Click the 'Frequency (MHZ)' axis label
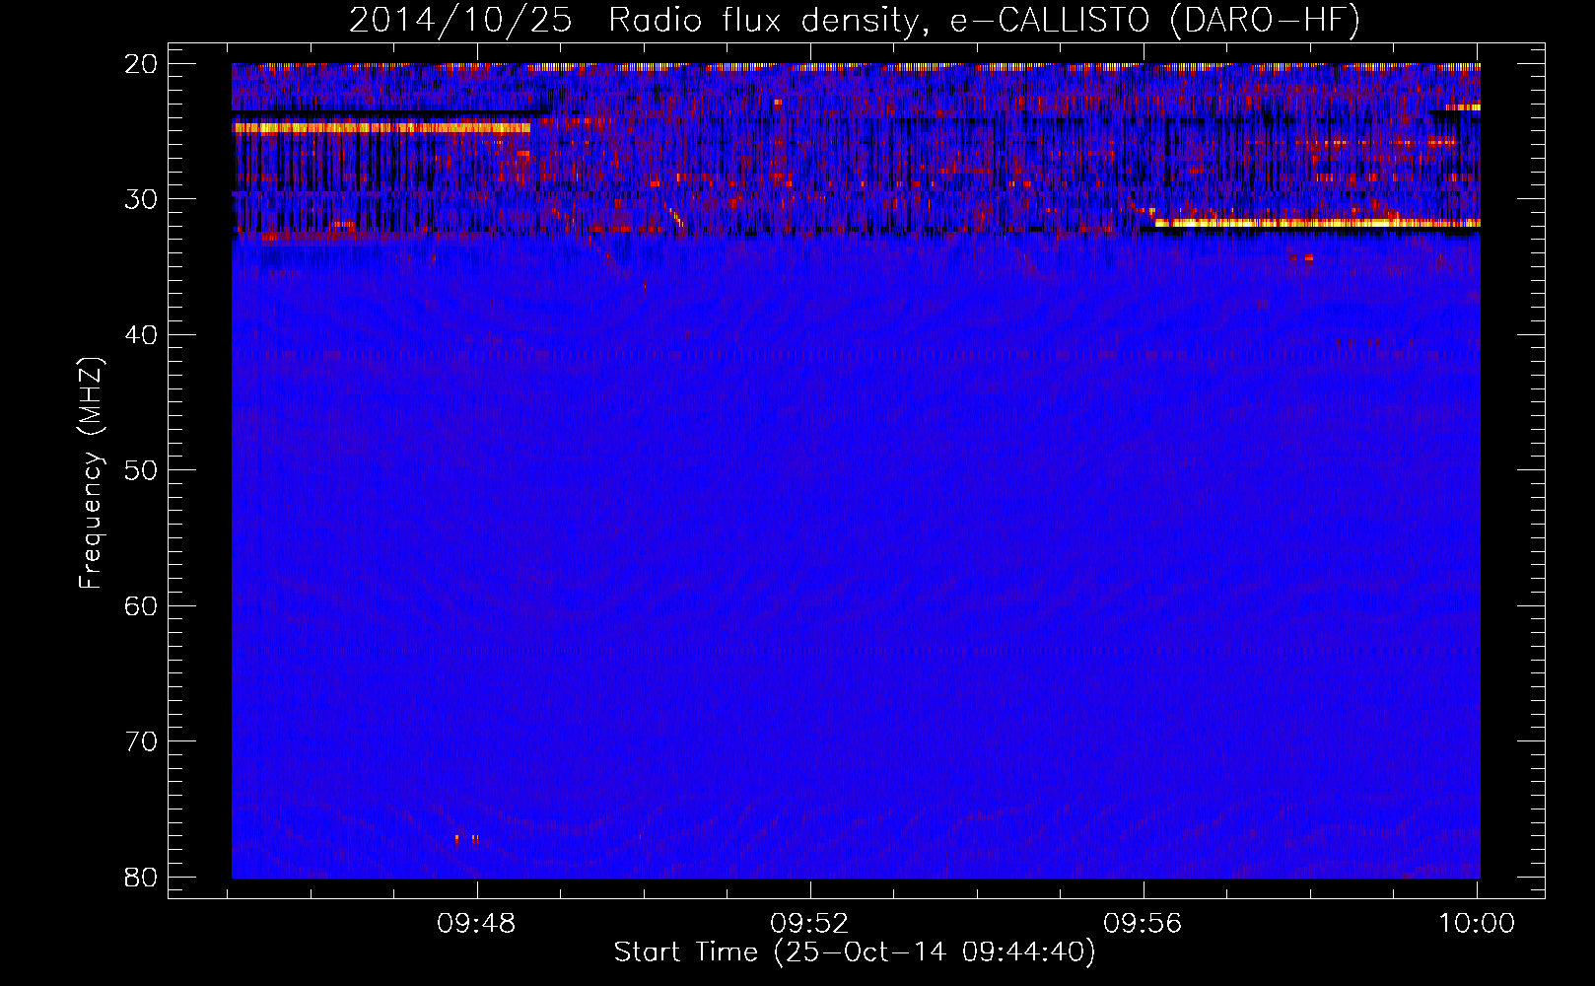The height and width of the screenshot is (986, 1595). tap(91, 473)
